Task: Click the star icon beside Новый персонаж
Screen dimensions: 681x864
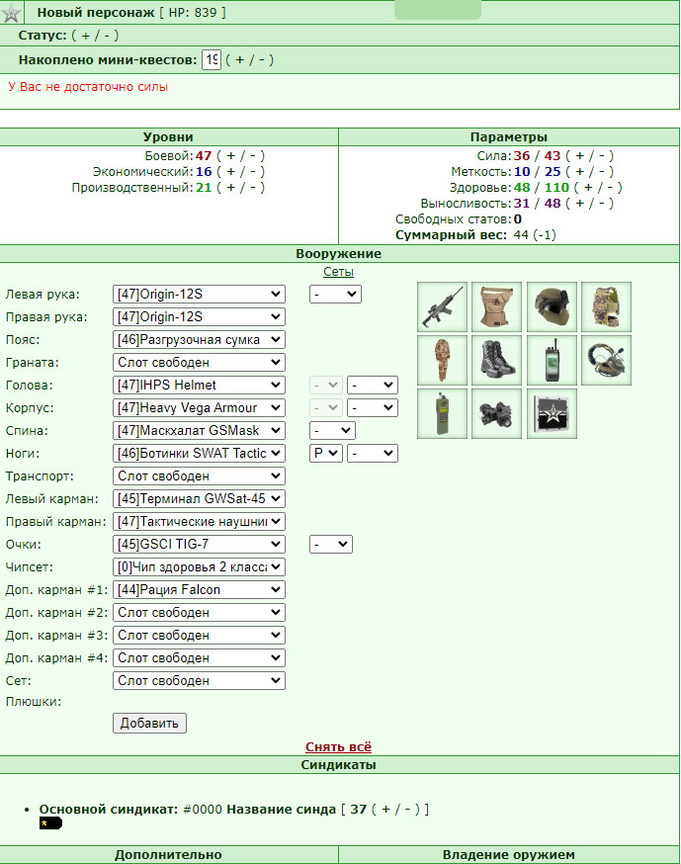Action: pos(11,13)
